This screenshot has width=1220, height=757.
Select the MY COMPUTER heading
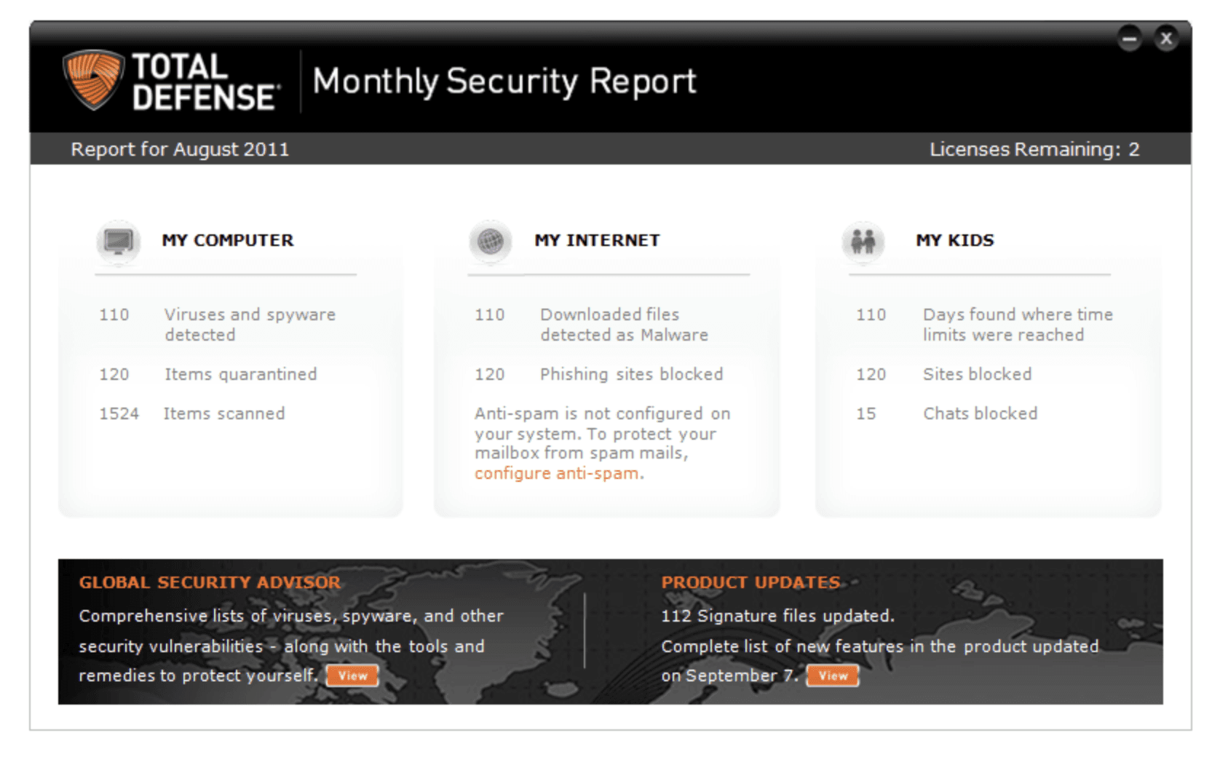228,240
